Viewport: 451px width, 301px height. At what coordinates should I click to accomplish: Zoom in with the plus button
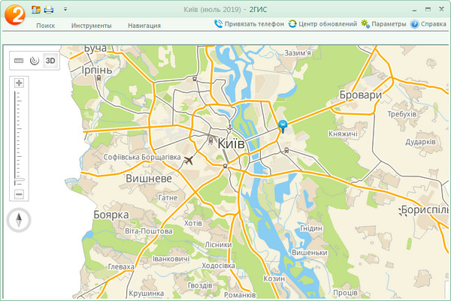click(x=19, y=83)
